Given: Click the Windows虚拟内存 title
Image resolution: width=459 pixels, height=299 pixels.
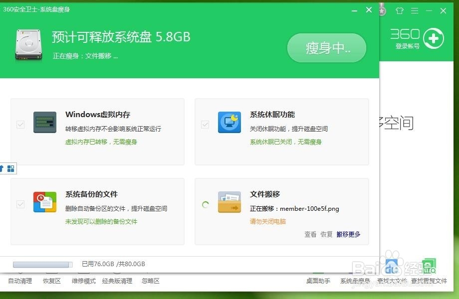Looking at the screenshot, I should click(x=98, y=114).
